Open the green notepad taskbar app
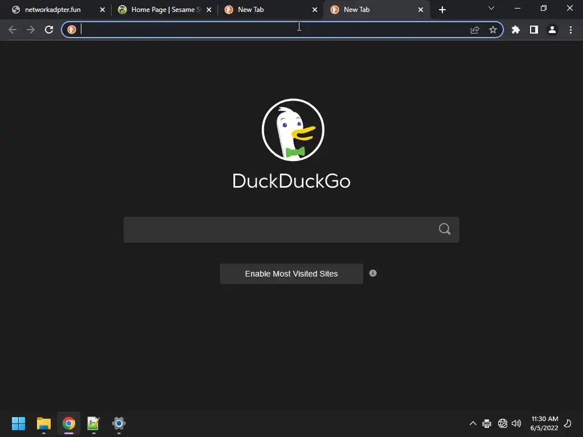Image resolution: width=583 pixels, height=437 pixels. click(x=93, y=423)
